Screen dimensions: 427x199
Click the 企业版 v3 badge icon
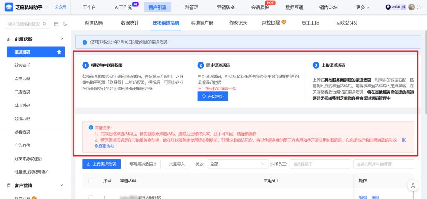click(396, 7)
